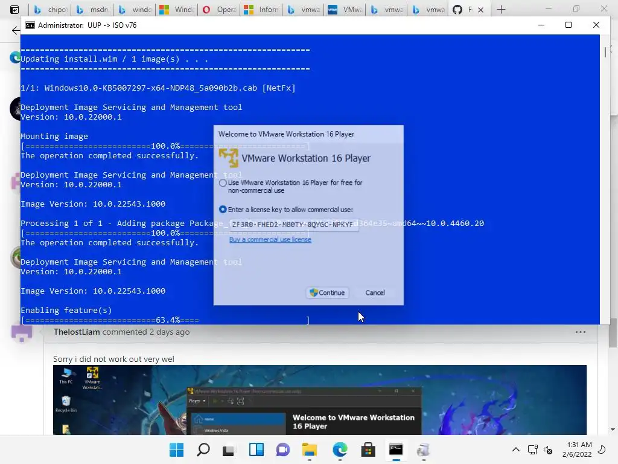Open notification moon icon in tray
The height and width of the screenshot is (464, 618).
(602, 449)
